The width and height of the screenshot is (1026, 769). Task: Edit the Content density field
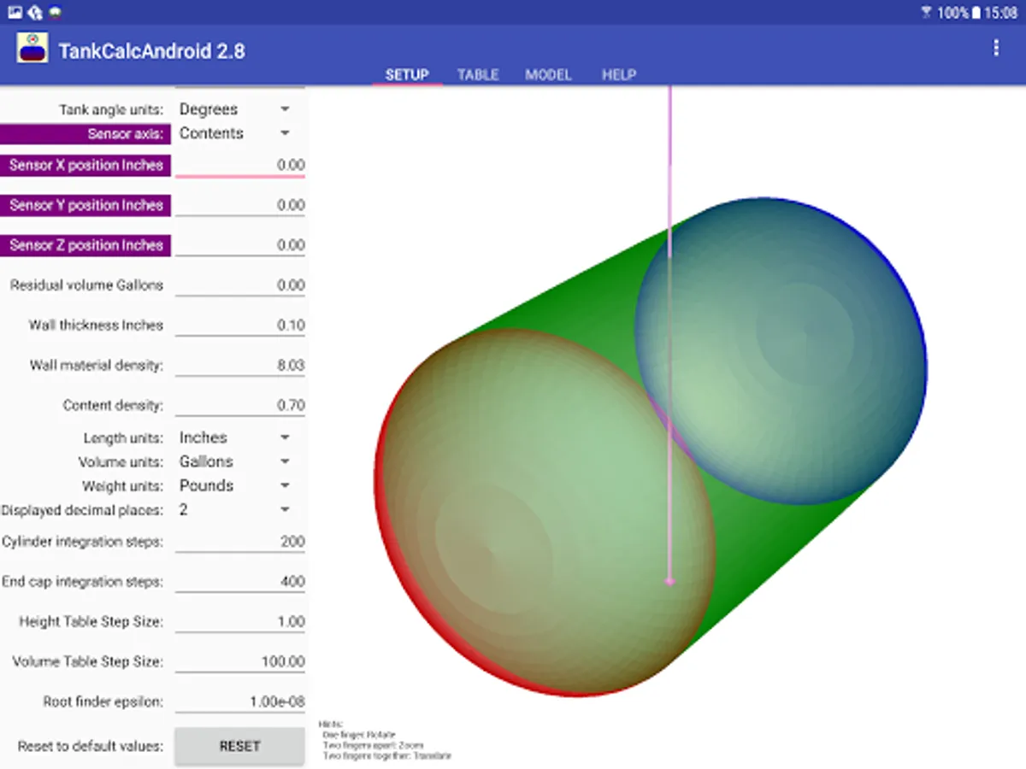click(240, 406)
